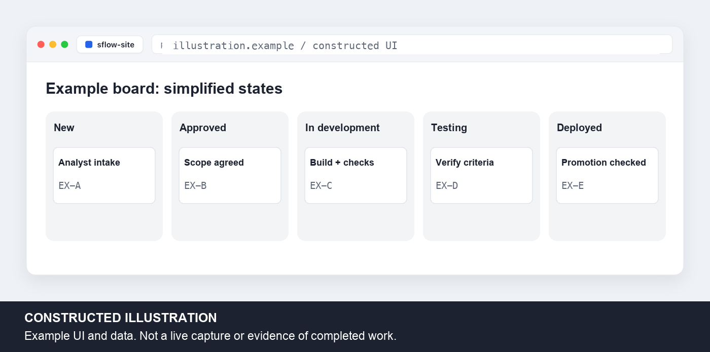Select the New column header
The height and width of the screenshot is (352, 710).
(x=64, y=128)
